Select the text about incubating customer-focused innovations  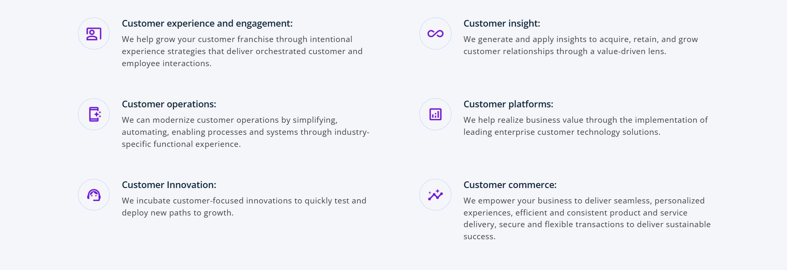[x=244, y=207]
